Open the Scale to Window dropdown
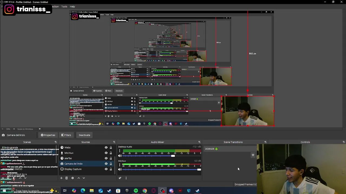 (x=39, y=129)
